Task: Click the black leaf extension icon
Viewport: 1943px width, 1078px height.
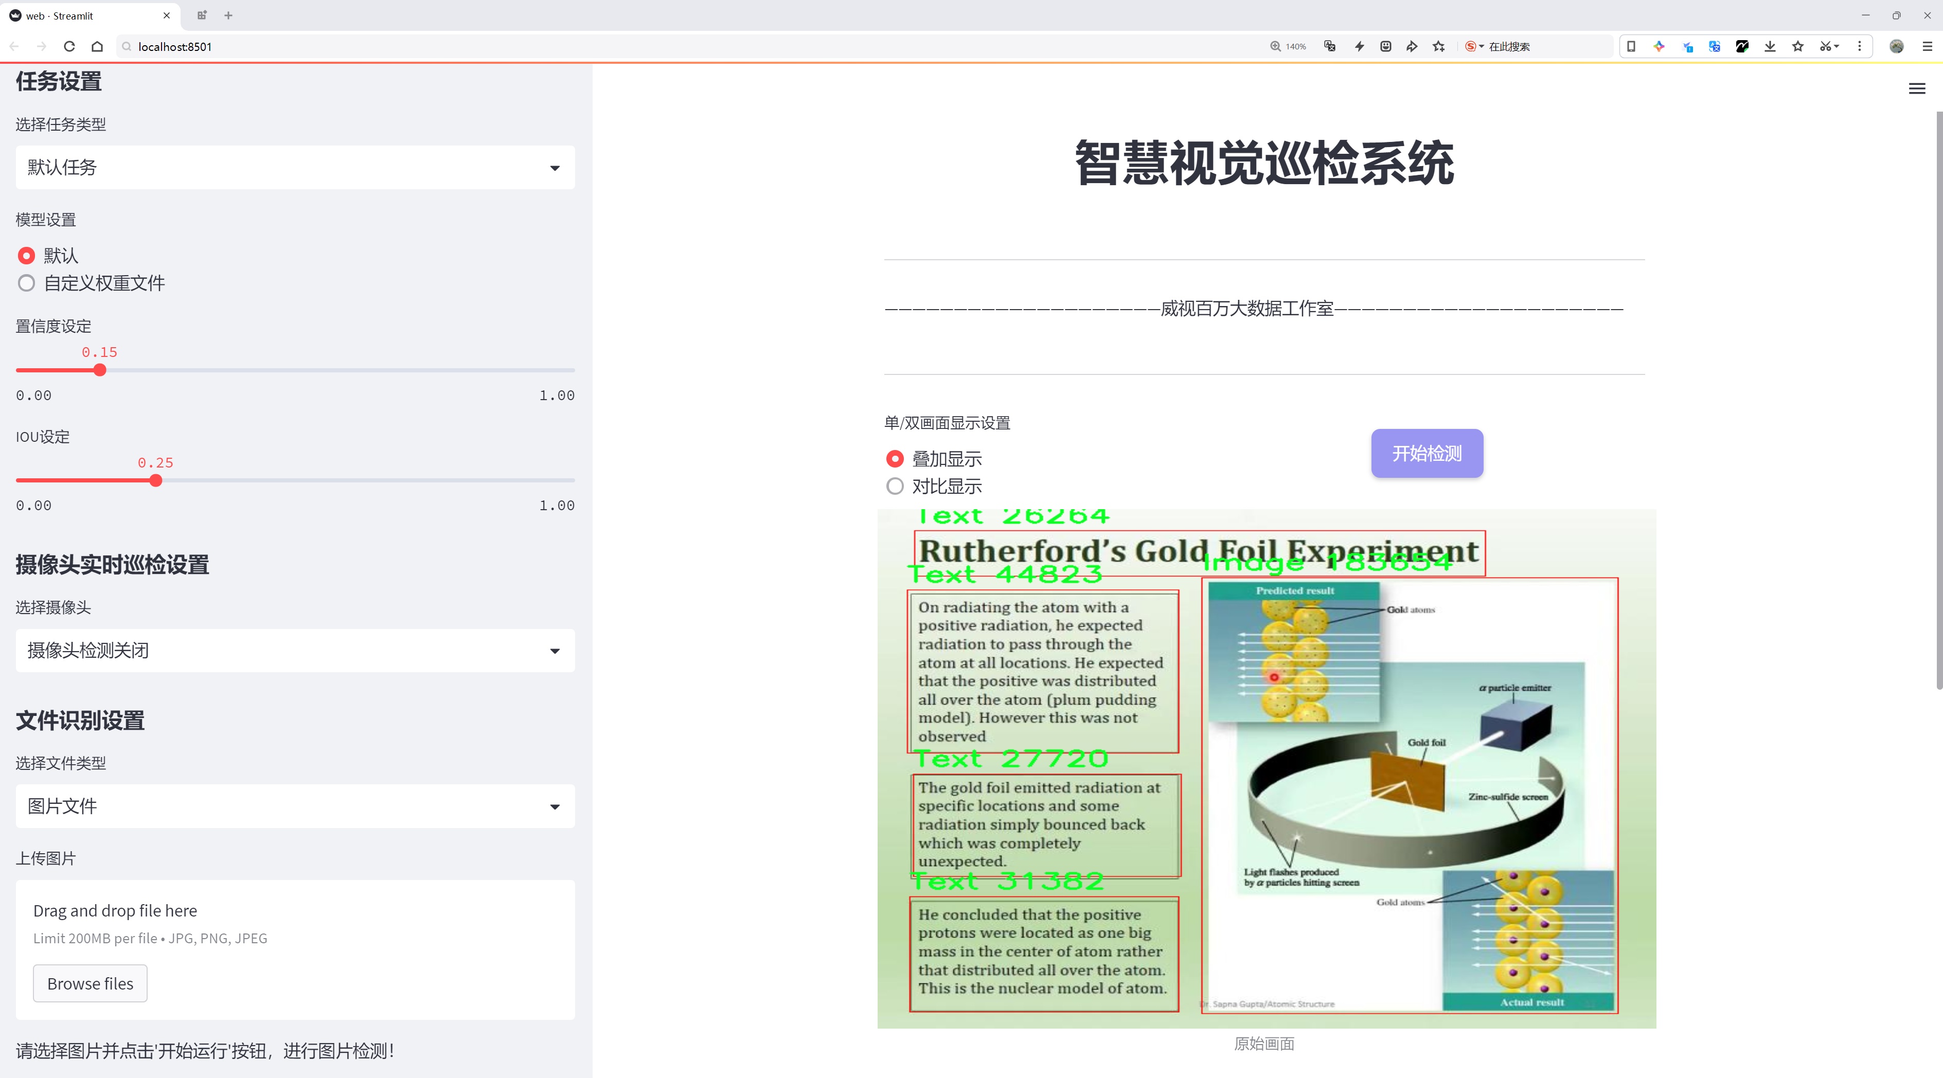Action: click(1742, 46)
